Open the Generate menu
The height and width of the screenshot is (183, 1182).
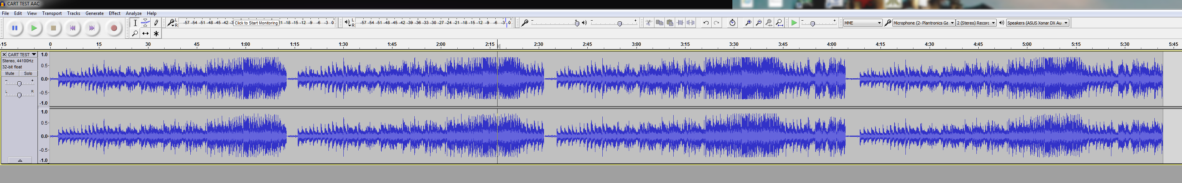(94, 13)
